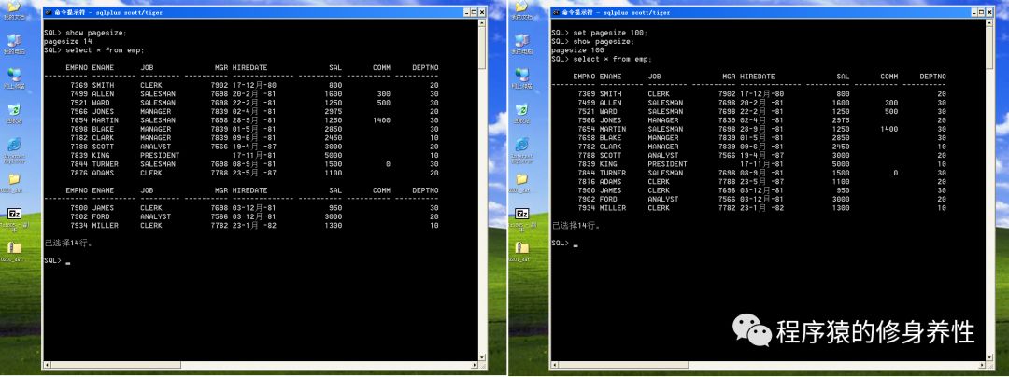Click the HIREDATE header in the pagesize 100 window
Image resolution: width=1009 pixels, height=377 pixels.
pyautogui.click(x=758, y=77)
